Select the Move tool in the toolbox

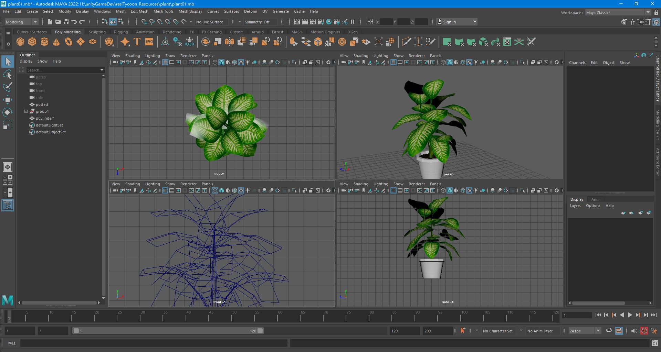pos(7,100)
